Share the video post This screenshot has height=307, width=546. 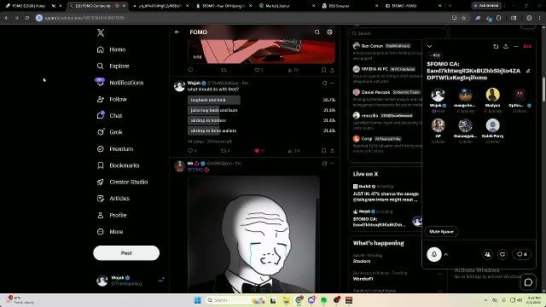pyautogui.click(x=332, y=70)
